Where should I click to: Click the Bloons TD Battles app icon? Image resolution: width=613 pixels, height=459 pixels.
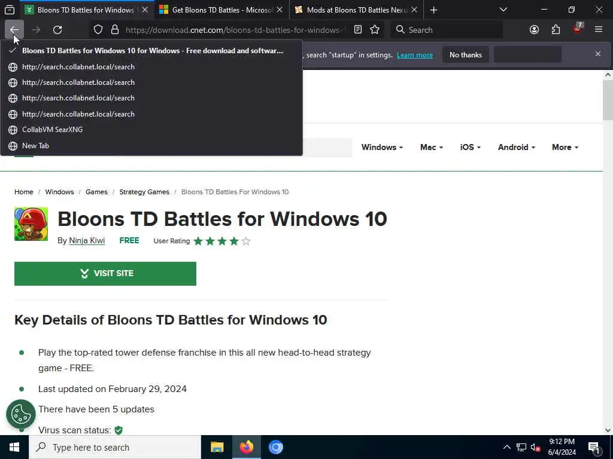[x=31, y=224]
